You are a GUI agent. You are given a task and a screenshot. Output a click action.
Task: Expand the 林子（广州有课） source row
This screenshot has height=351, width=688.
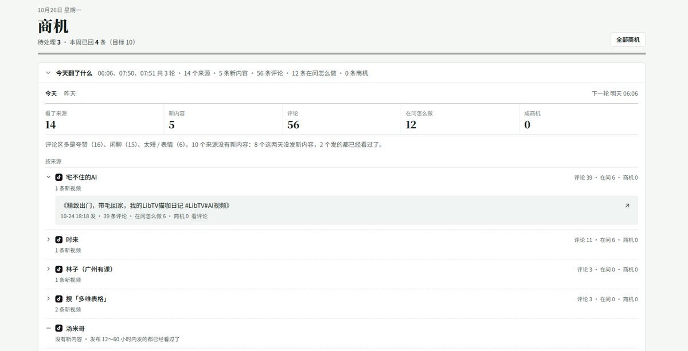48,269
